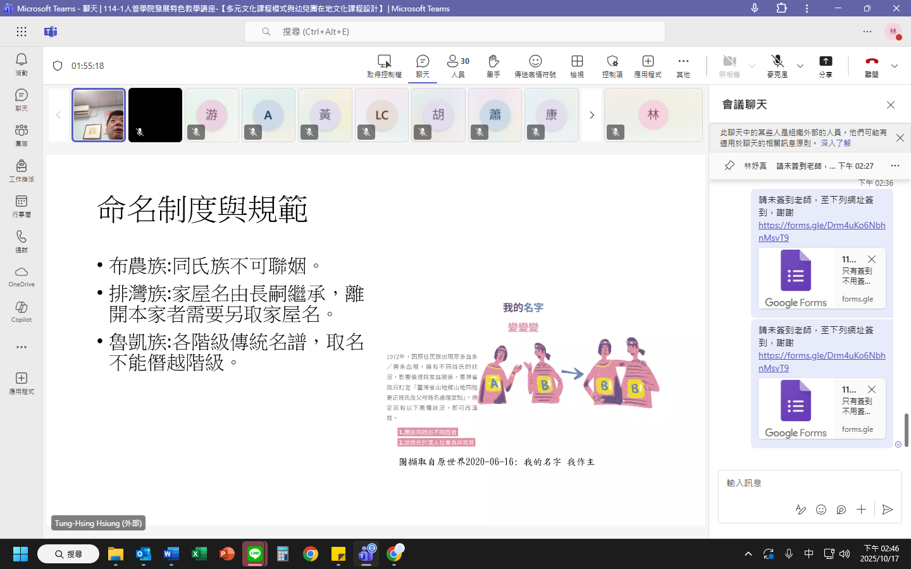The width and height of the screenshot is (911, 569).
Task: Open the first Google Forms sign-in link
Action: (821, 231)
